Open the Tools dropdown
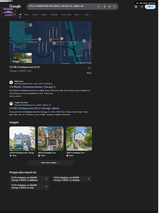160x213 pixels. point(87,14)
